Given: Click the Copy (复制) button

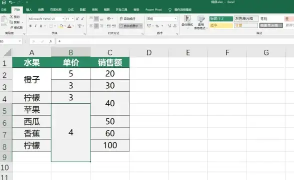Looking at the screenshot, I should (x=14, y=22).
